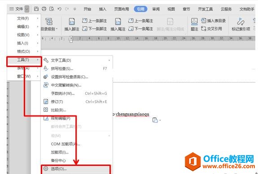The image size is (258, 174).
Task: Click the hamburger 文件 menu button
Action: (16, 9)
